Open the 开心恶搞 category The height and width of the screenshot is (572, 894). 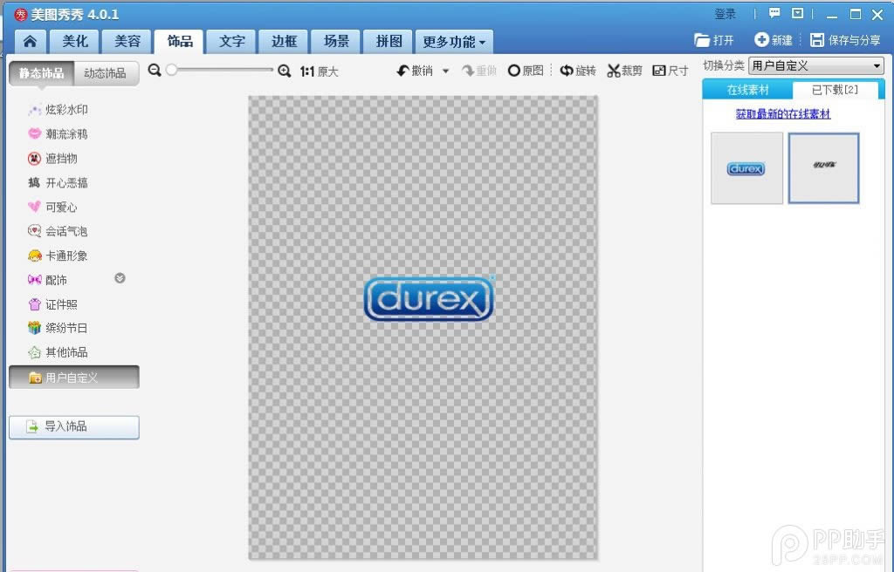58,183
